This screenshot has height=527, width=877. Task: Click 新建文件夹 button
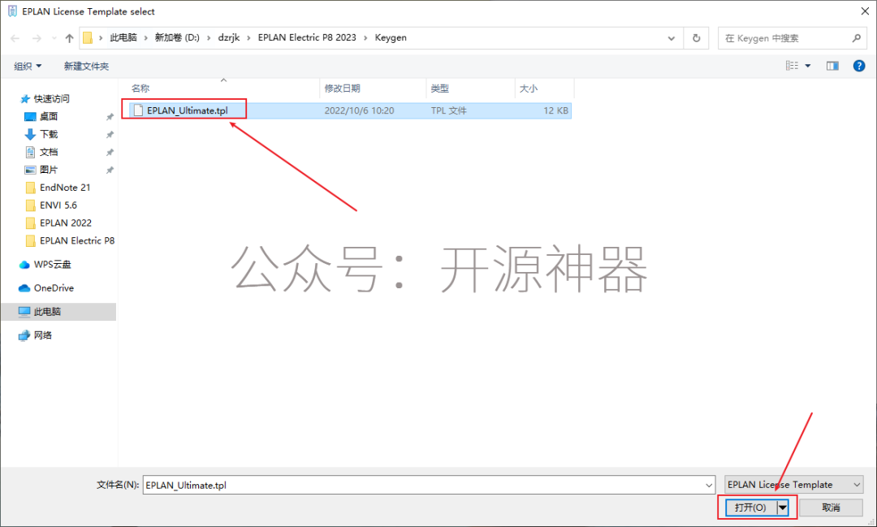(86, 66)
